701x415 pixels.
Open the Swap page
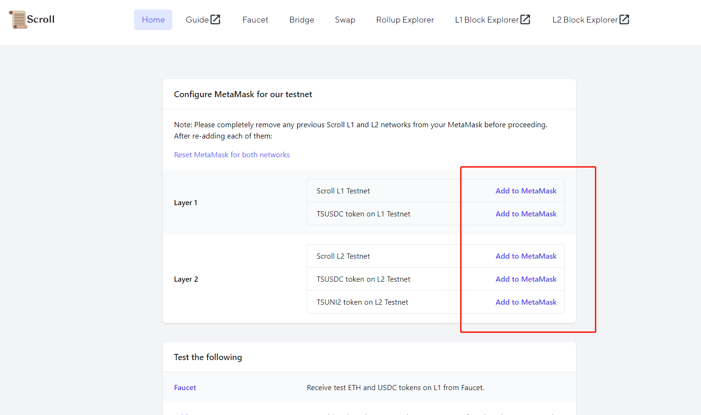(x=345, y=20)
